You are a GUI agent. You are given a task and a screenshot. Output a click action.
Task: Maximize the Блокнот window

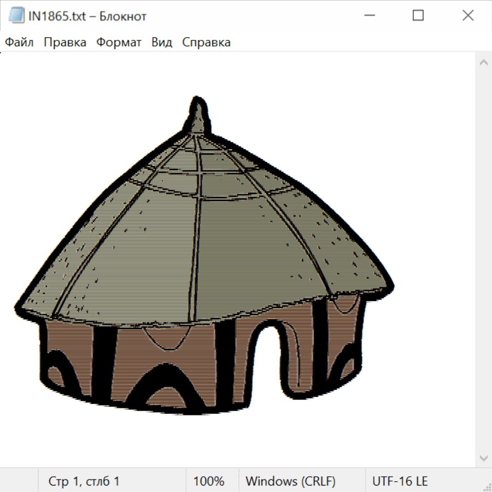point(418,16)
